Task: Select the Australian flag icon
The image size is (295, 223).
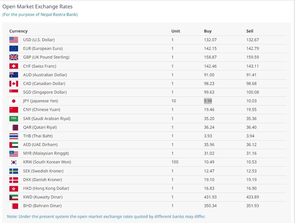Action: 14,75
